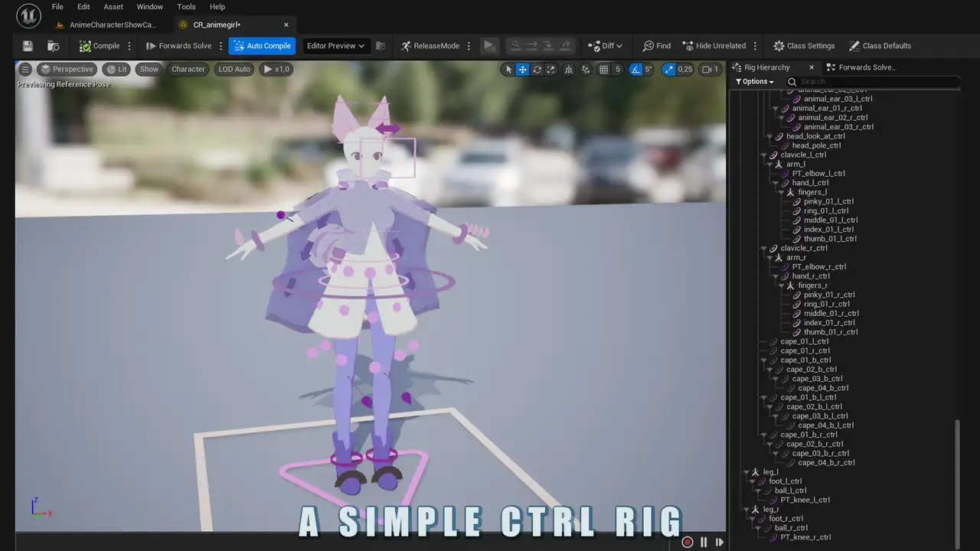The height and width of the screenshot is (551, 980).
Task: Open the Editor Preview dropdown
Action: [336, 46]
